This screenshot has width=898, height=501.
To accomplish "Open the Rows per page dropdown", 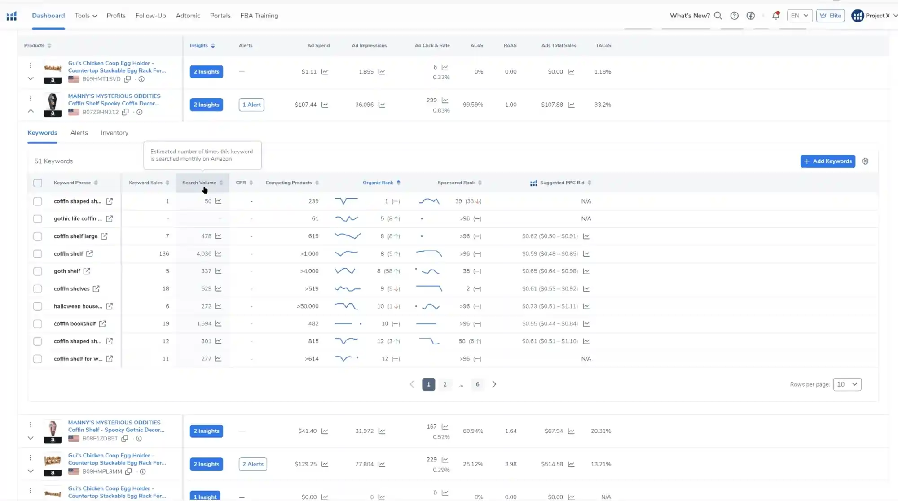I will 847,384.
